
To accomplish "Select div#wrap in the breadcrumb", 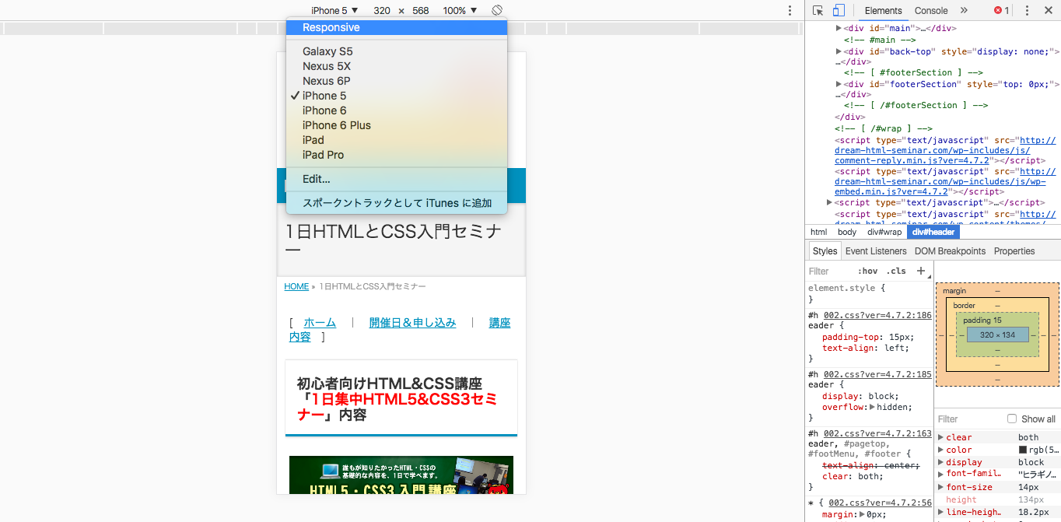I will [884, 232].
